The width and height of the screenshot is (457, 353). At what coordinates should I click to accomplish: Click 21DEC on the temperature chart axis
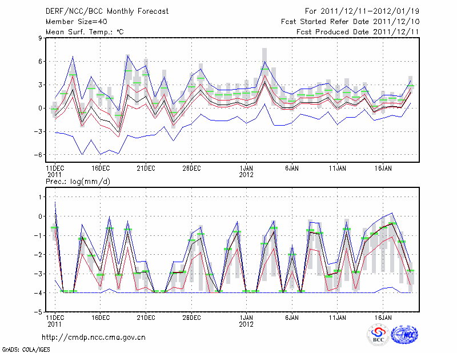[146, 168]
